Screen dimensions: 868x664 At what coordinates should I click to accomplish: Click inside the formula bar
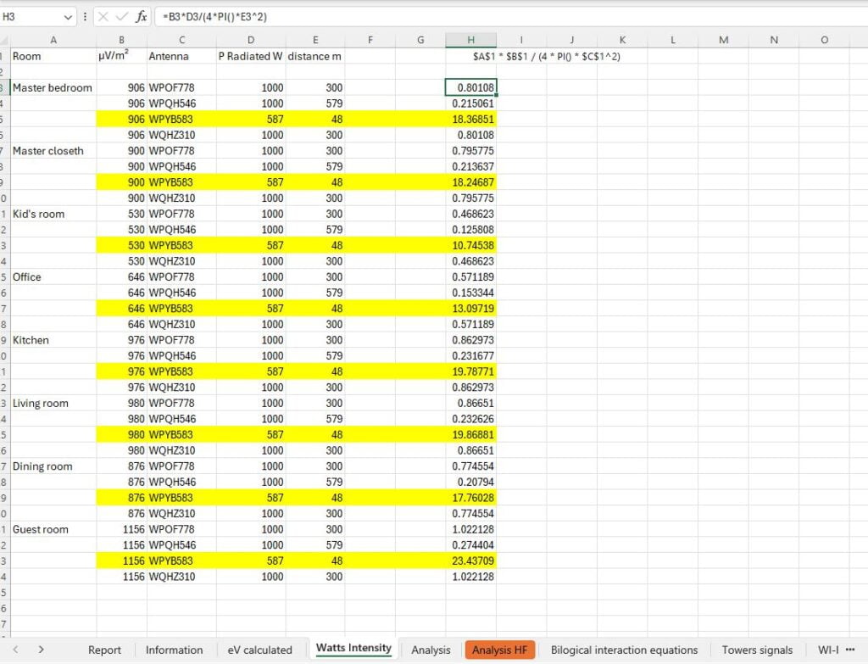tap(339, 14)
